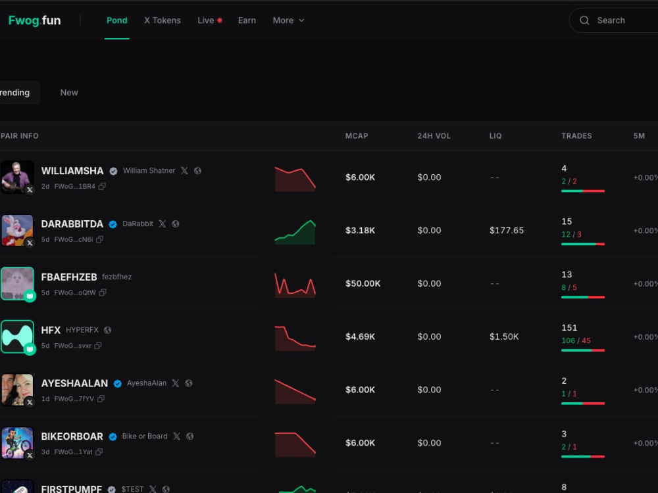Screen dimensions: 658x493
Task: Click the $50.00K market cap value
Action: 363,284
